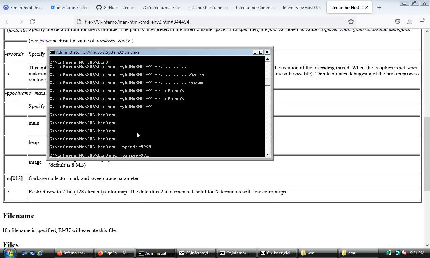Switch to 'inferno-os / inferno' Bitbucket tab

(70, 7)
